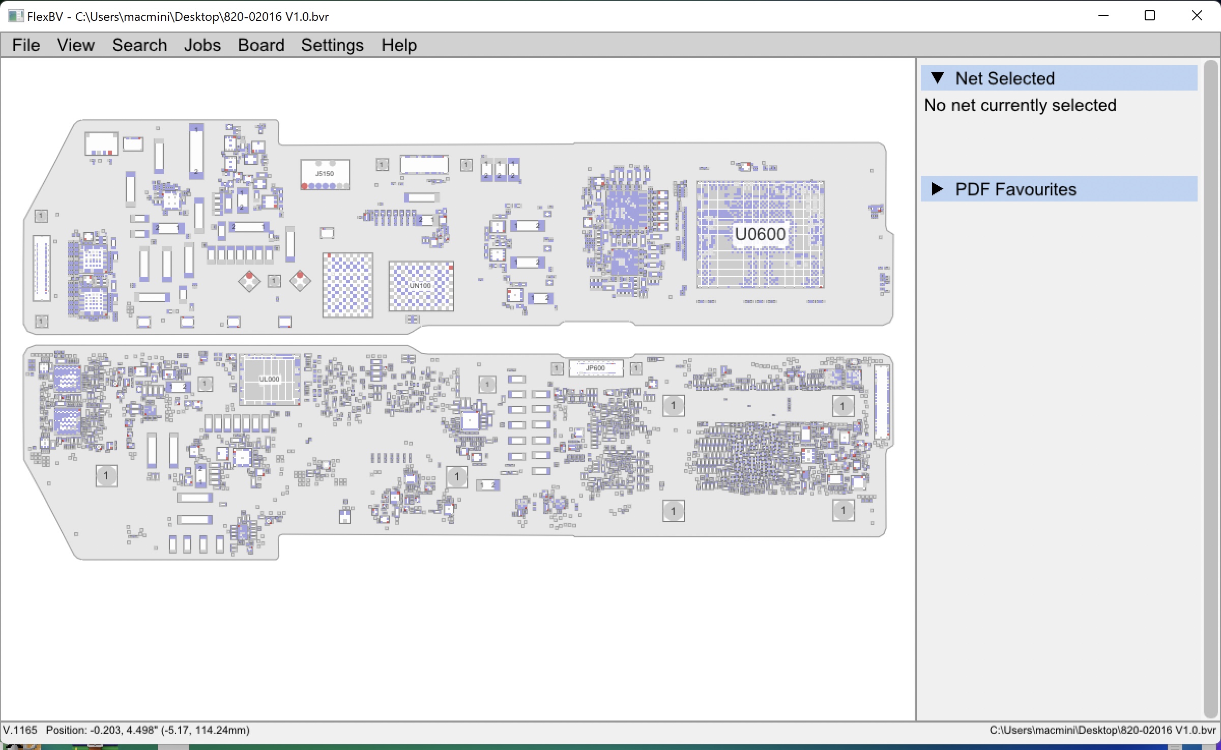Select the U0600 chip on the board
This screenshot has height=750, width=1221.
pos(760,235)
